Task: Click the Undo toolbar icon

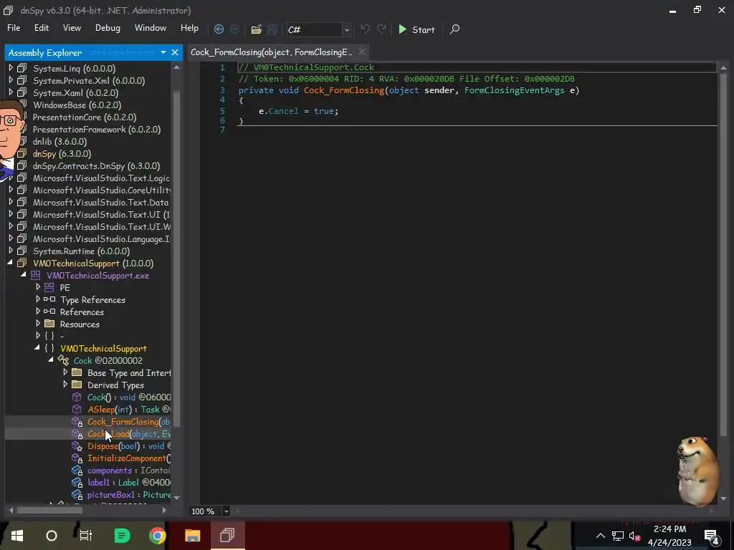Action: tap(365, 29)
